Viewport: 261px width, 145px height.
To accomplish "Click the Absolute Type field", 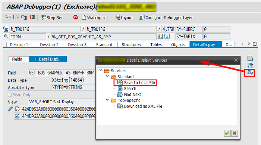I will (73, 87).
